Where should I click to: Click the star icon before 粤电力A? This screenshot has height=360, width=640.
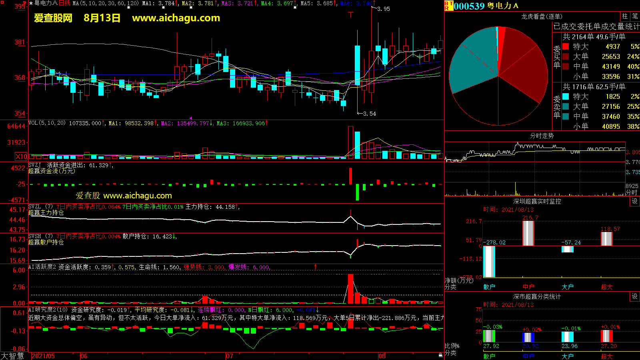pyautogui.click(x=31, y=3)
